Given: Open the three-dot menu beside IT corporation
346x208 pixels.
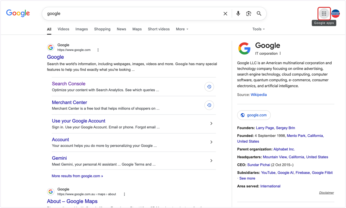Looking at the screenshot, I should tap(280, 54).
